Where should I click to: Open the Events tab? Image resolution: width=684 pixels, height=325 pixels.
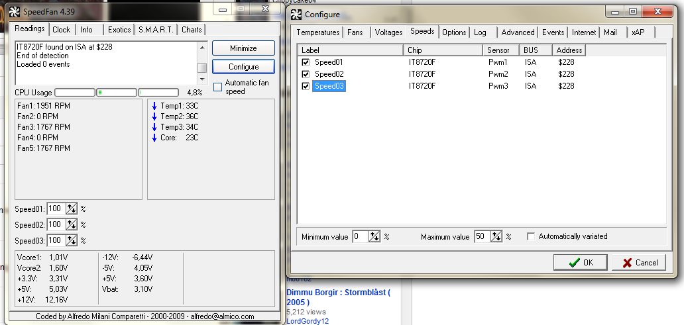coord(553,32)
